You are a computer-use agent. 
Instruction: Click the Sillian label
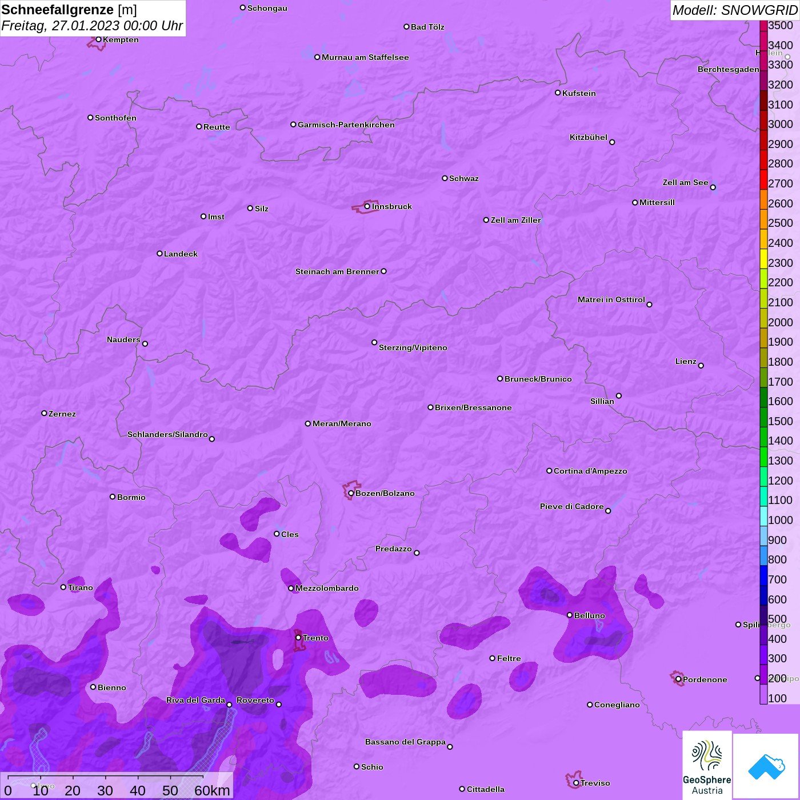tap(602, 401)
